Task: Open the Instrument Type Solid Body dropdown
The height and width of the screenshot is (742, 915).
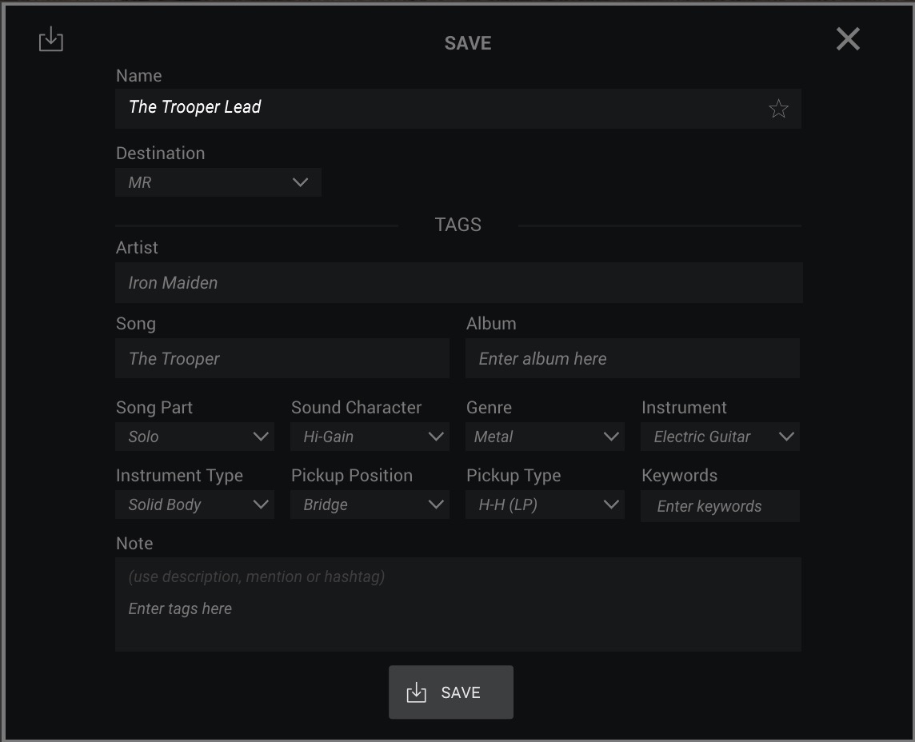Action: (x=194, y=505)
